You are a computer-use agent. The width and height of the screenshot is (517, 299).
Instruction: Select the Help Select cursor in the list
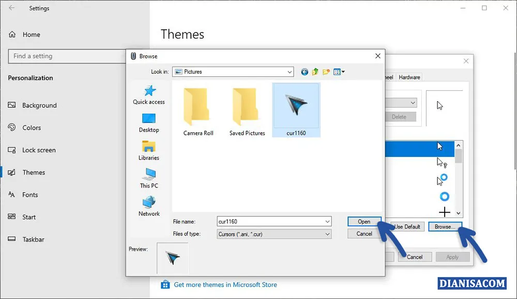click(442, 163)
